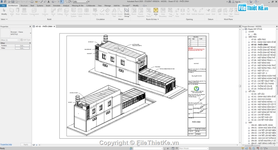The height and width of the screenshot is (150, 278).
Task: Click the Project Browser vertical scrollbar
Action: point(277,86)
